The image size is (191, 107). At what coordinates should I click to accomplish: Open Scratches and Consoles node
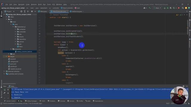click(x=15, y=74)
